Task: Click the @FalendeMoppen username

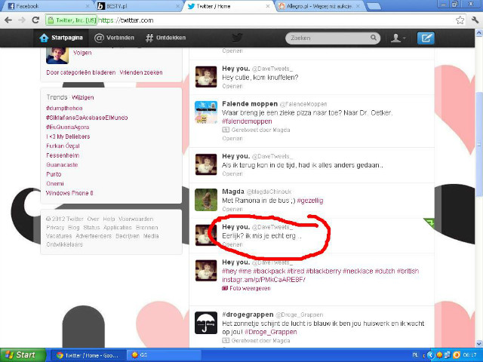Action: click(303, 104)
